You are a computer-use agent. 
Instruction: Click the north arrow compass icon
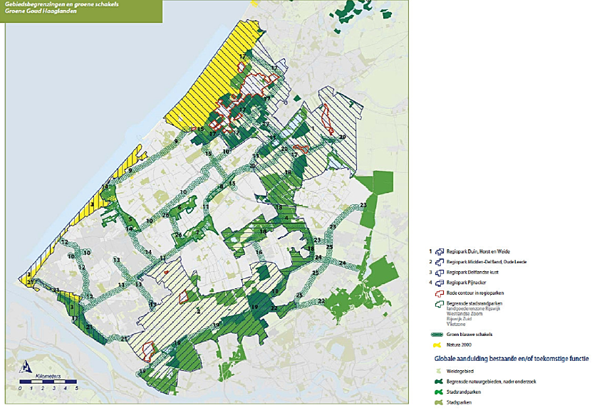tap(25, 367)
